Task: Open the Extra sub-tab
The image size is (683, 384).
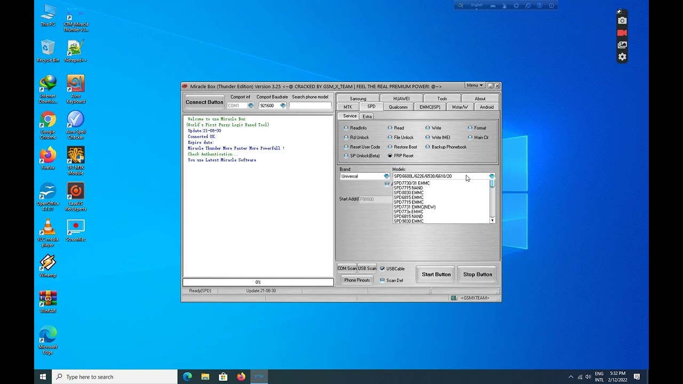Action: [x=367, y=116]
